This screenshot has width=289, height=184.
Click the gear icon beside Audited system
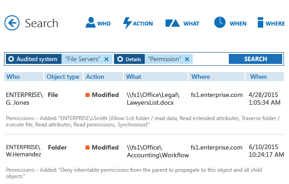pyautogui.click(x=11, y=59)
